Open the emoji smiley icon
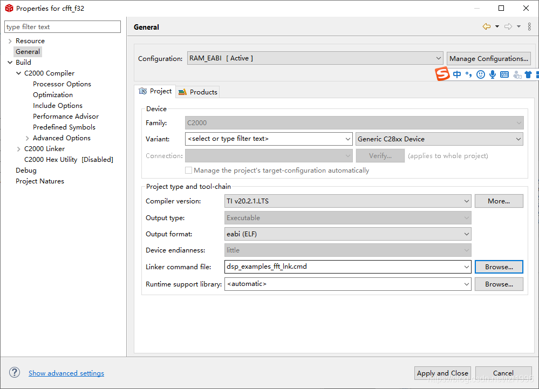Screen dimensions: 539x389 pyautogui.click(x=481, y=74)
